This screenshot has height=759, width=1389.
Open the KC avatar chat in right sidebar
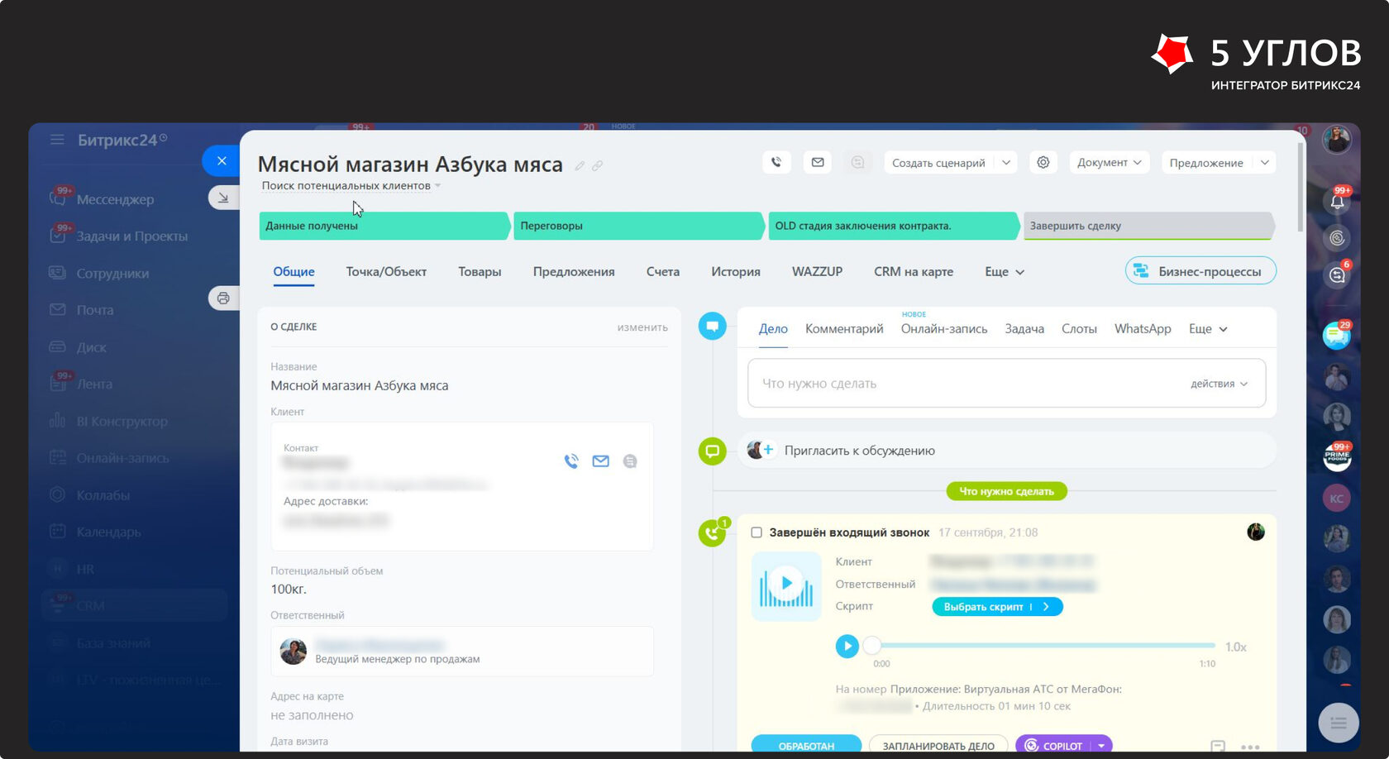[1337, 499]
